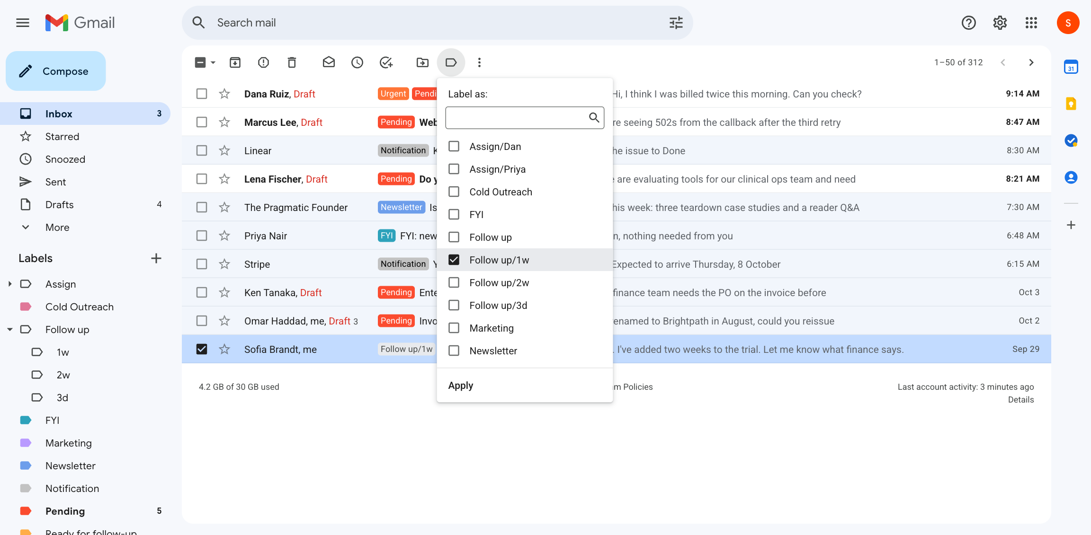1091x535 pixels.
Task: Check the Assign/Dan label box
Action: coord(454,146)
